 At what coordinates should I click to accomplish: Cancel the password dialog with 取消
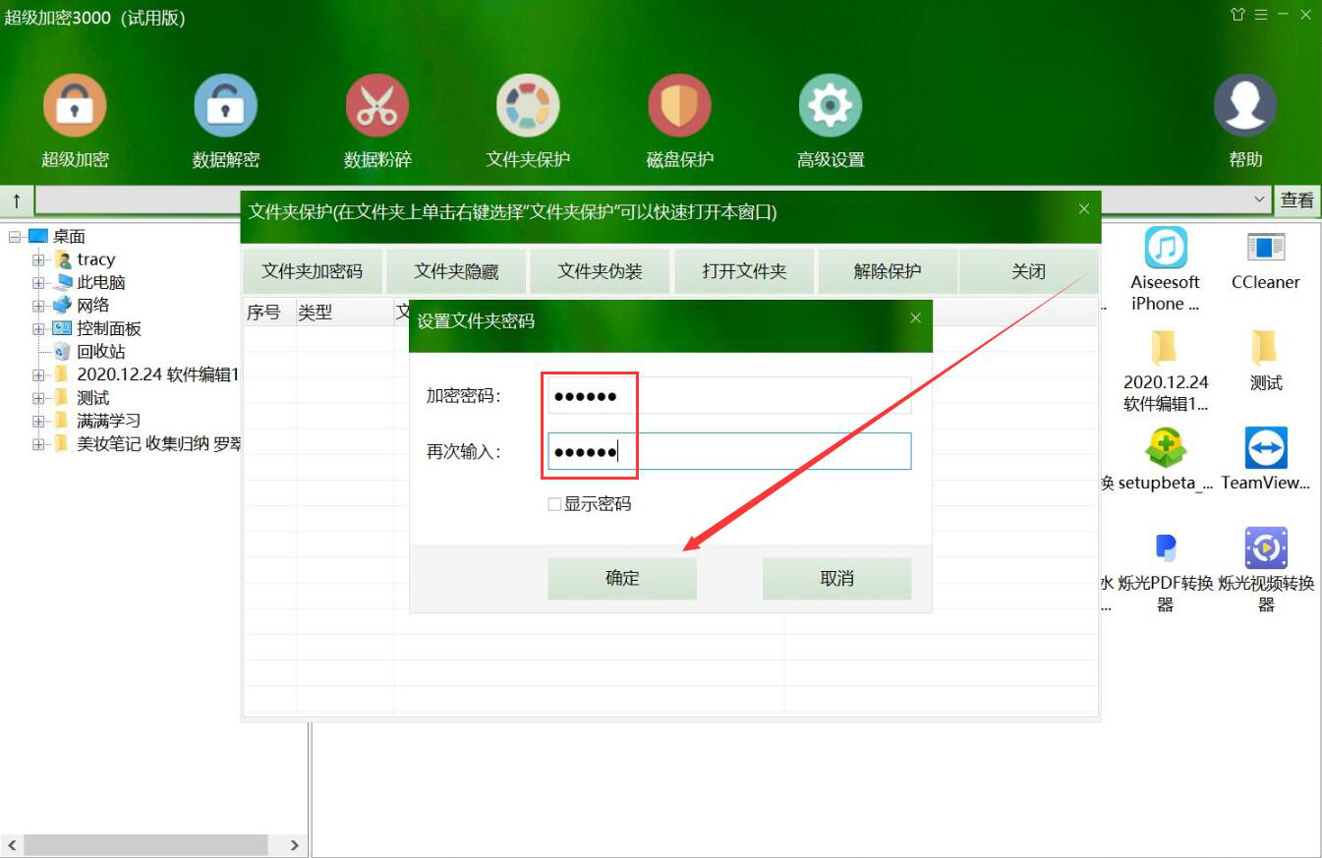click(836, 579)
